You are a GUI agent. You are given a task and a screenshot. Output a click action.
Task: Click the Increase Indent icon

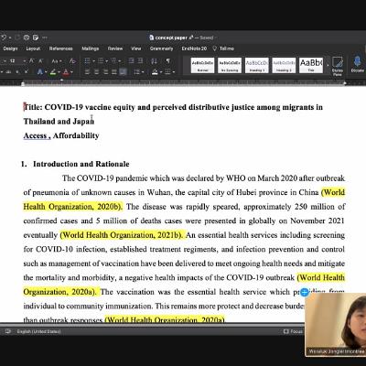140,60
